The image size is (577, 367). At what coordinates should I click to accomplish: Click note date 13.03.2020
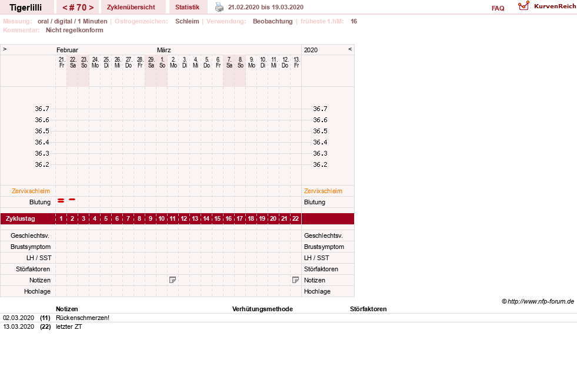click(x=18, y=326)
